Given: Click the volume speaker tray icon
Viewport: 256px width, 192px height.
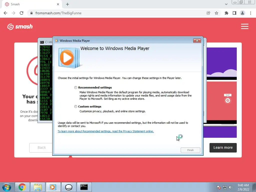Looking at the screenshot, I should [231, 187].
